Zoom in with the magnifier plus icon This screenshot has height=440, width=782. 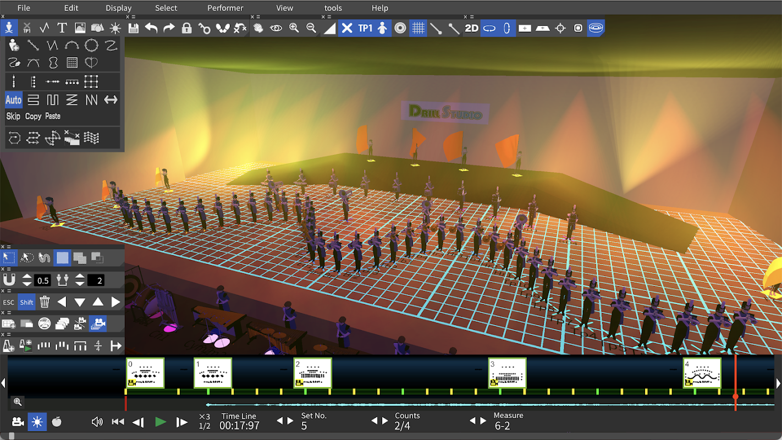[294, 28]
